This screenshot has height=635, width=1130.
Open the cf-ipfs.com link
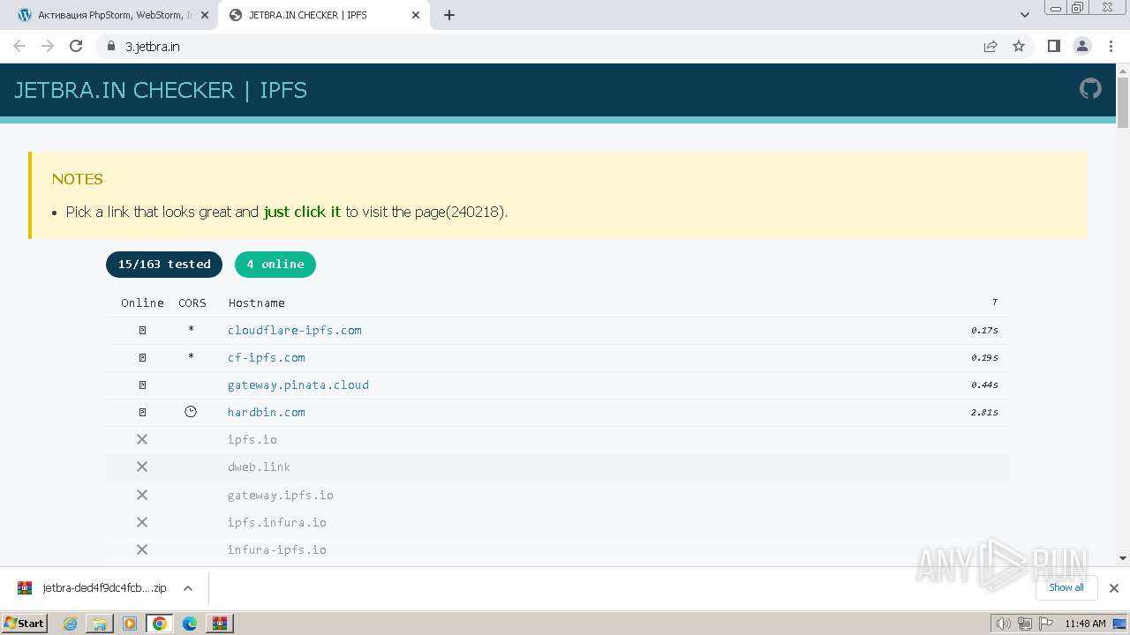click(267, 357)
